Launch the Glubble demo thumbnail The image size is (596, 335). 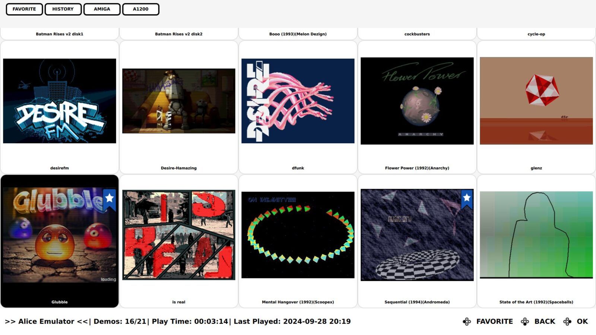60,235
